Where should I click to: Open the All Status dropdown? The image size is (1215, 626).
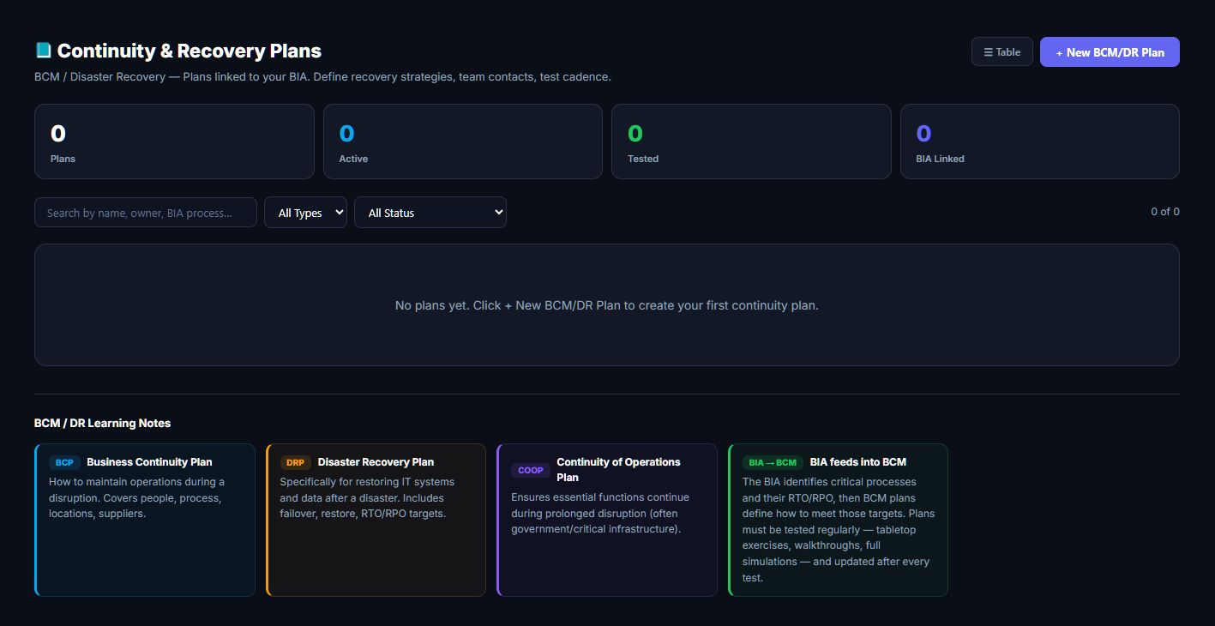tap(430, 213)
